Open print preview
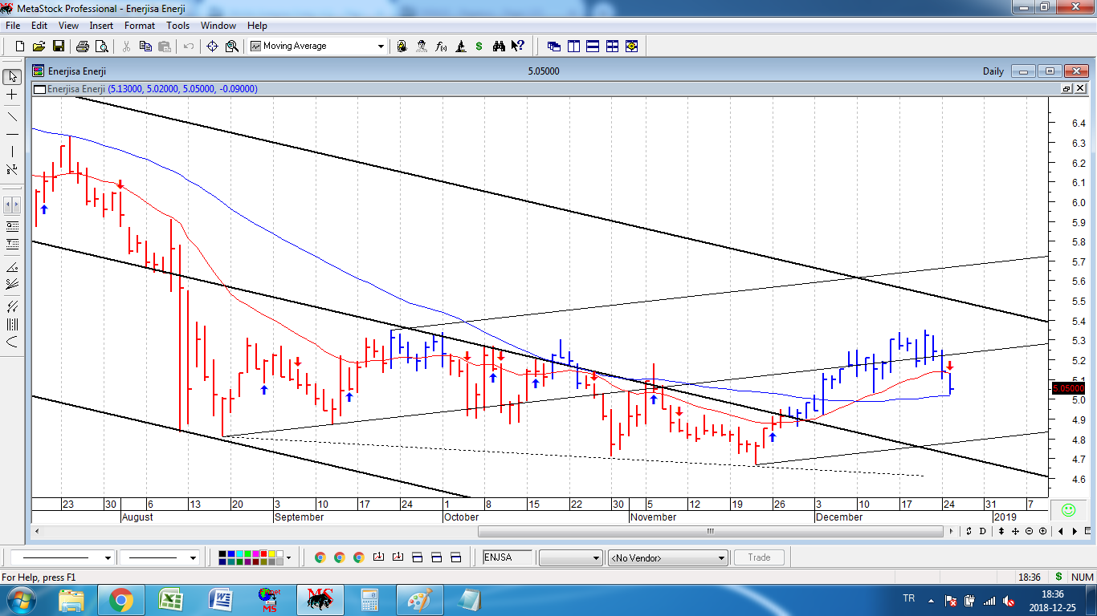This screenshot has width=1097, height=616. [x=100, y=47]
